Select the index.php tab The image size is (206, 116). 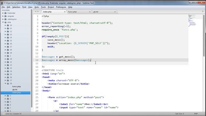[54, 12]
